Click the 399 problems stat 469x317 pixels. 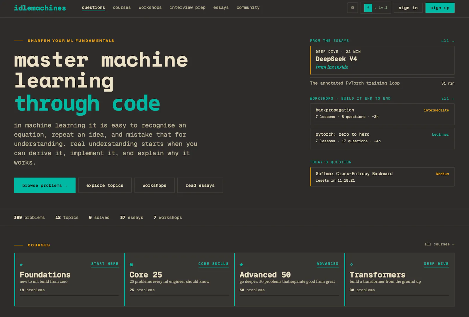[x=29, y=217]
